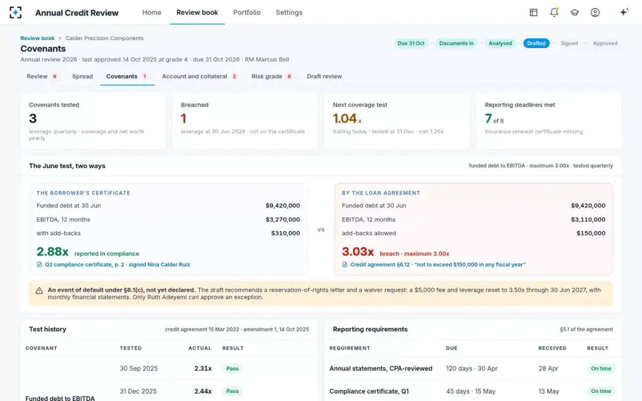Click the 2.31x actual value

pos(203,368)
